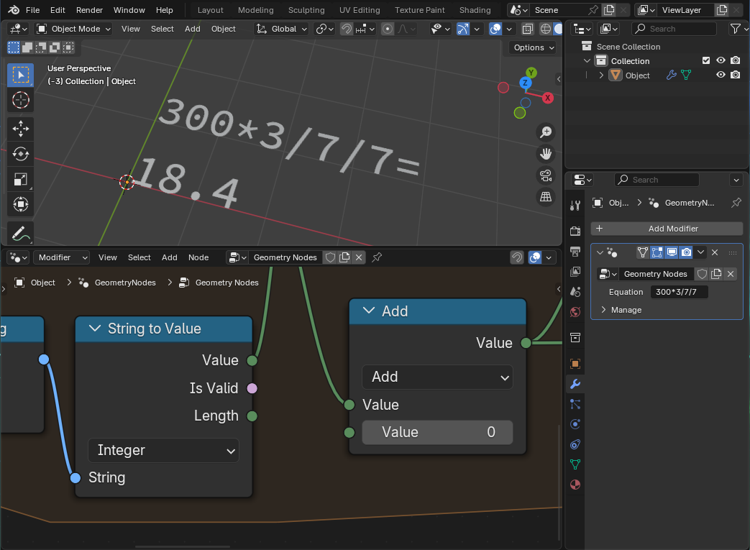Toggle camera view icon in viewport
The width and height of the screenshot is (750, 550).
coord(546,175)
